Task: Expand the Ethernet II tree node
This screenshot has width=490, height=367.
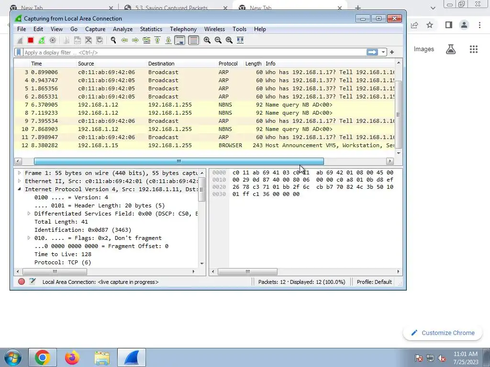Action: pyautogui.click(x=19, y=181)
